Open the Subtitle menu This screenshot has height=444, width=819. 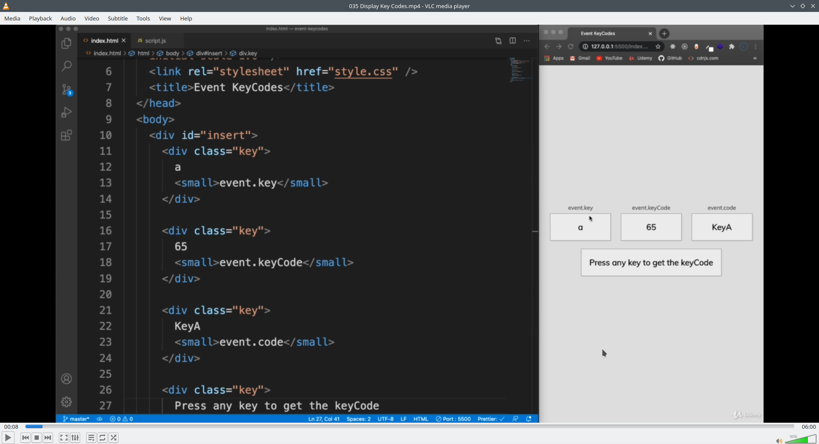coord(118,18)
